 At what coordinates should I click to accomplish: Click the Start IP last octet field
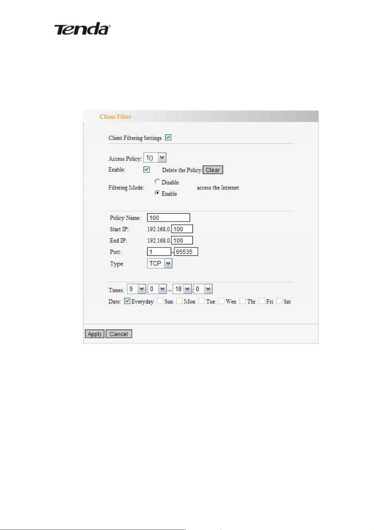(x=182, y=229)
